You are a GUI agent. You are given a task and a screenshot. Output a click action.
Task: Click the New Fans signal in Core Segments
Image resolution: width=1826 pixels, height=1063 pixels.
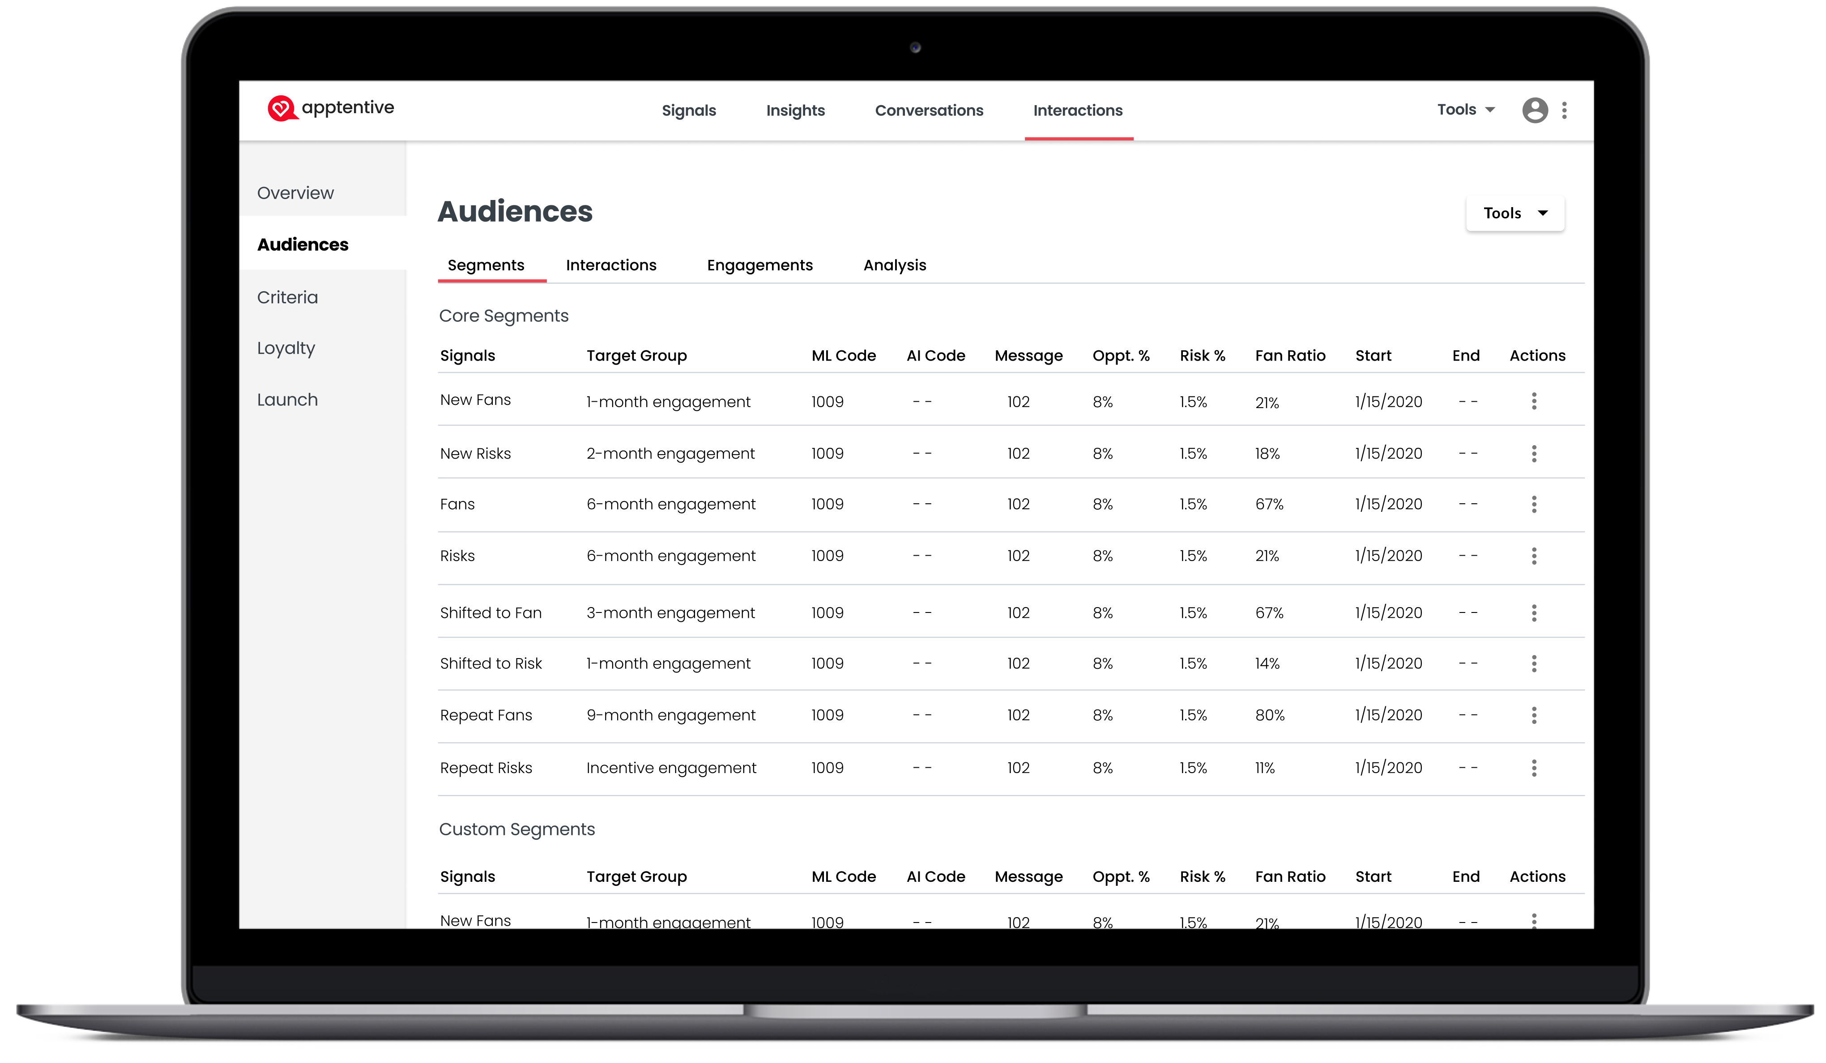click(475, 400)
